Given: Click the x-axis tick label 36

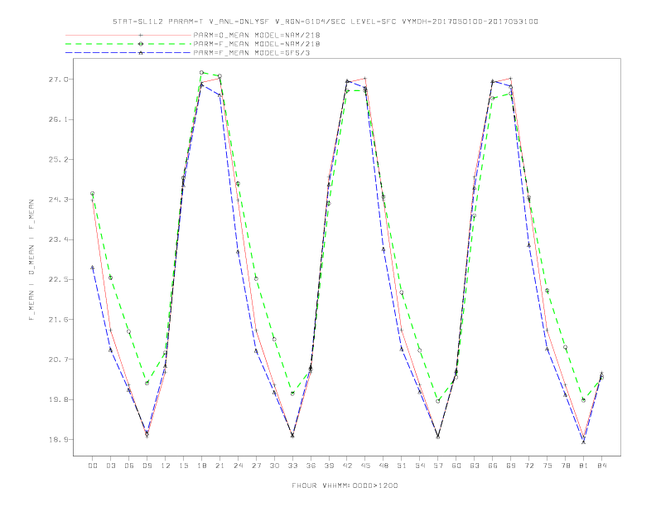Looking at the screenshot, I should point(311,466).
